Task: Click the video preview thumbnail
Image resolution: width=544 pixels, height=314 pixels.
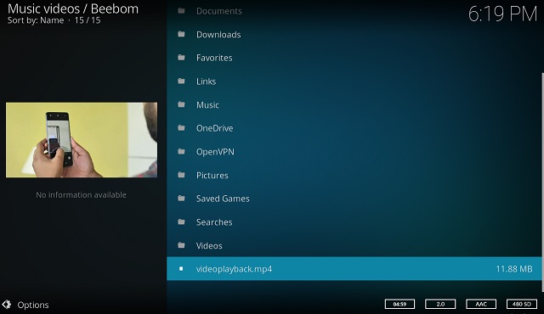Action: click(x=82, y=140)
